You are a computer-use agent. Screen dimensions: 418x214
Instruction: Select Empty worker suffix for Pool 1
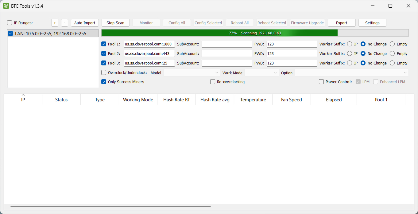392,44
